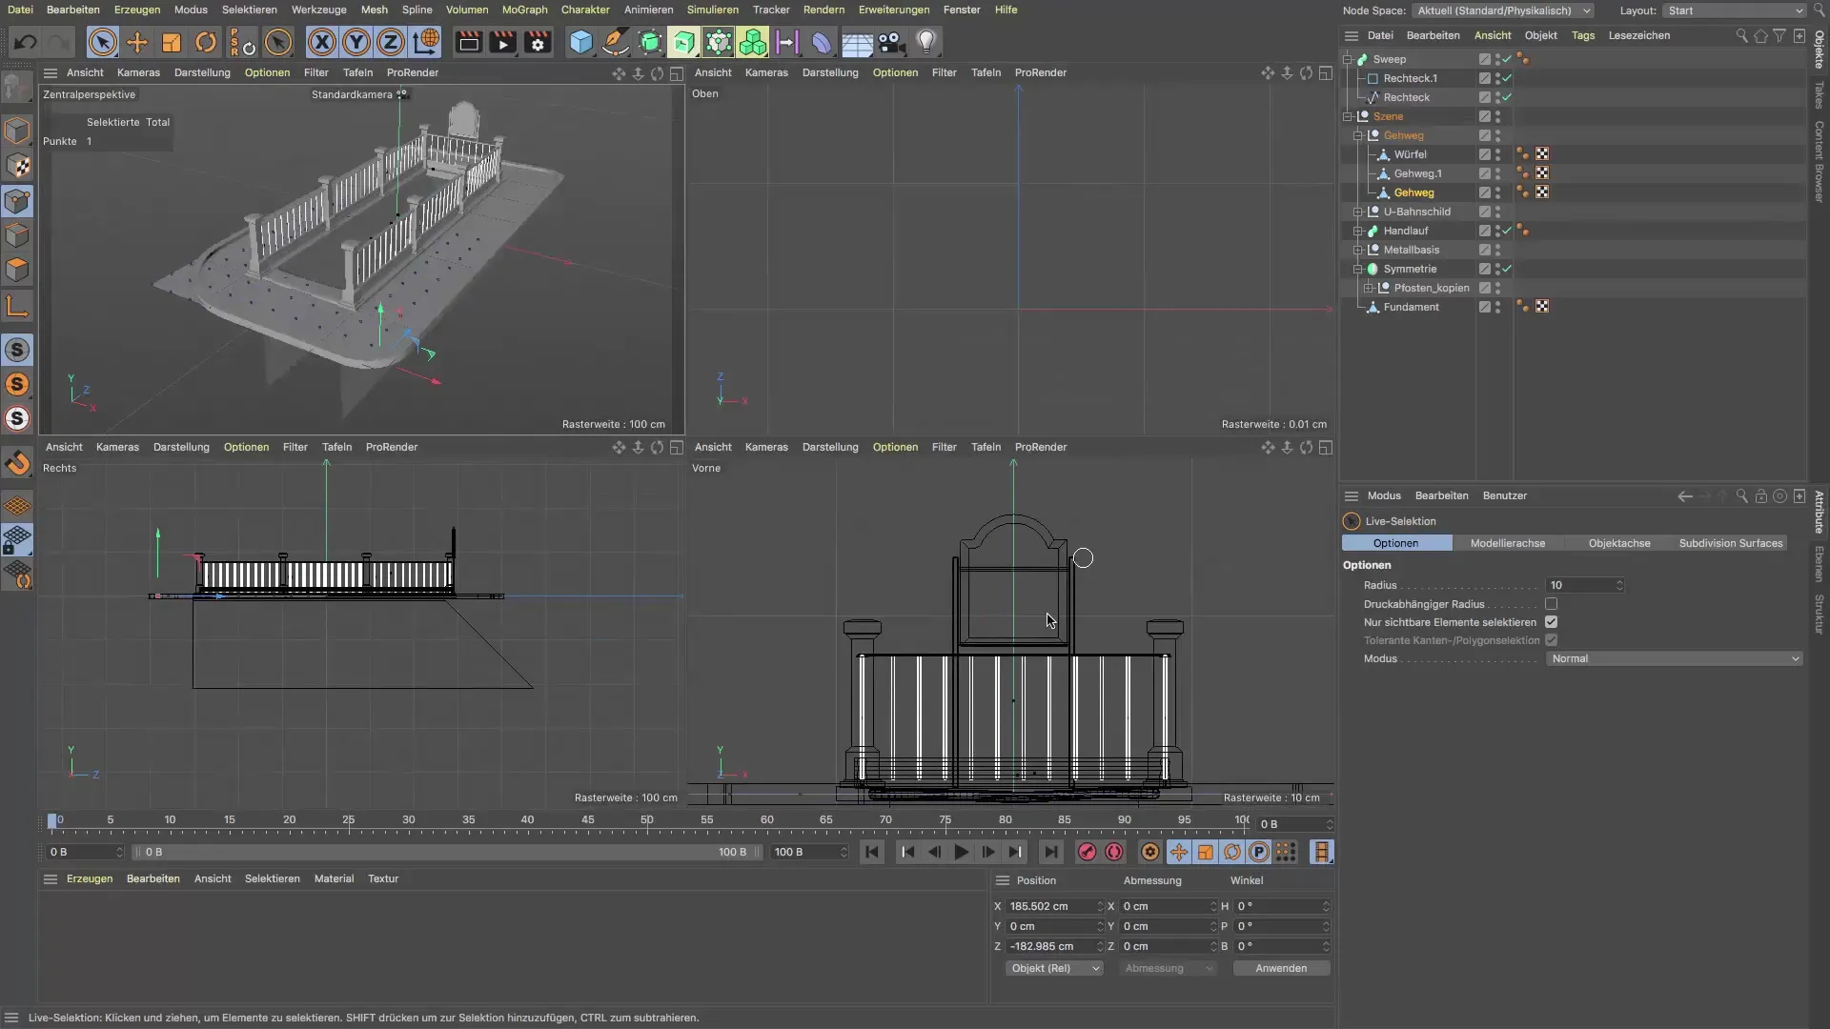Select the Scale tool icon
Screen dimensions: 1830x1029
pos(172,42)
